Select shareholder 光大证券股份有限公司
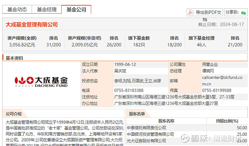 pyautogui.click(x=146, y=141)
